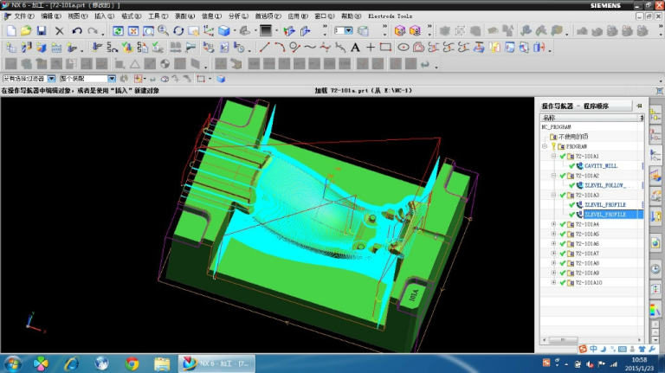Expand the 72-101A10 group

point(553,283)
